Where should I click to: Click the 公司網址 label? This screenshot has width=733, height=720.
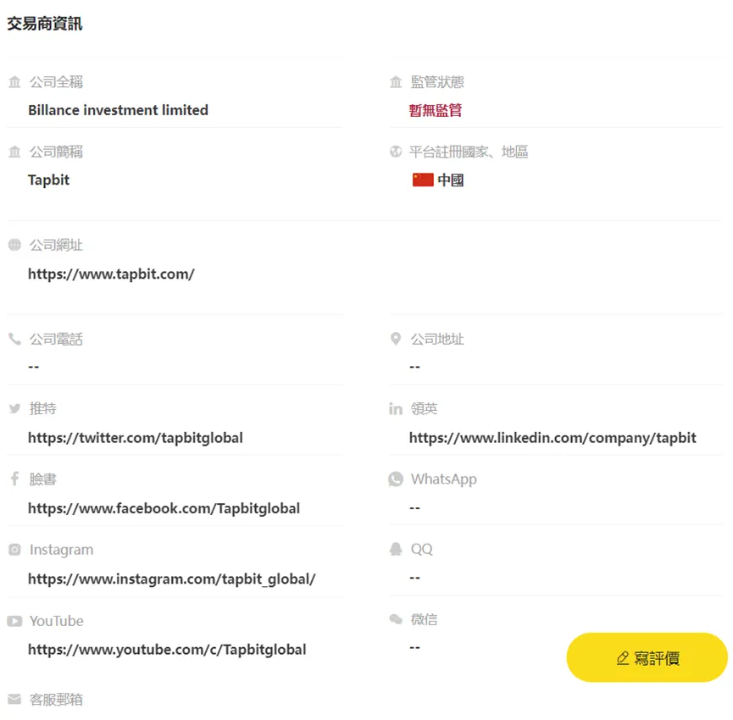(x=56, y=245)
